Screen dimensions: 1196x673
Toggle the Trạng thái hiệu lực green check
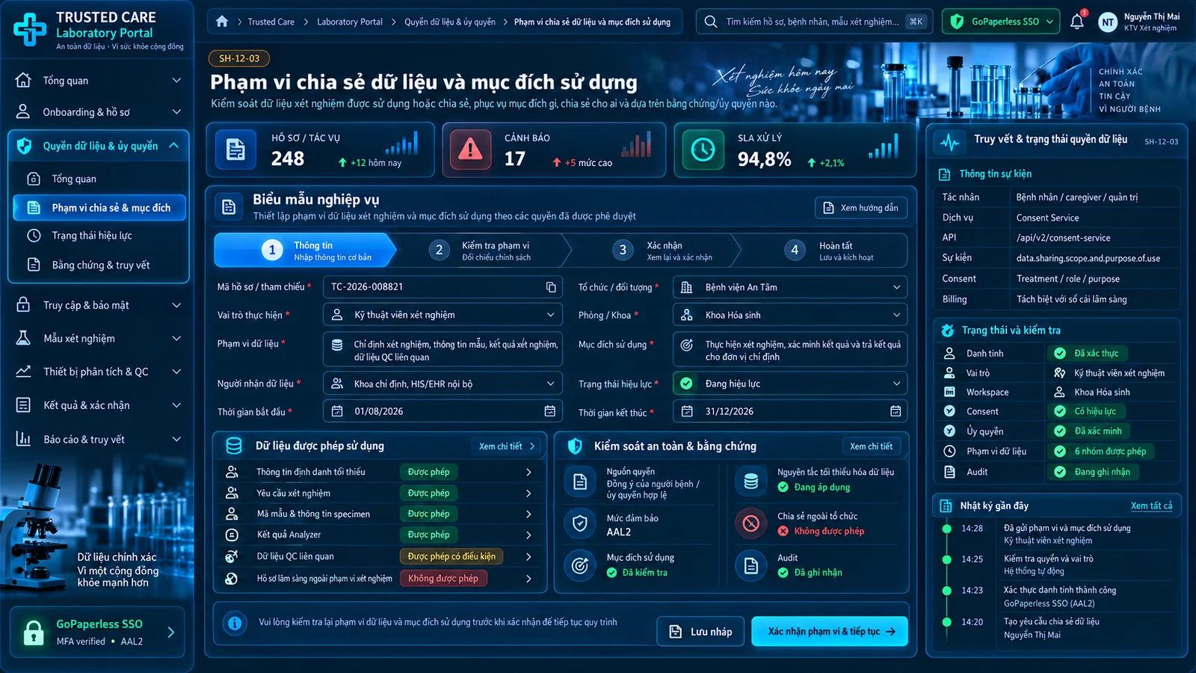tap(686, 384)
